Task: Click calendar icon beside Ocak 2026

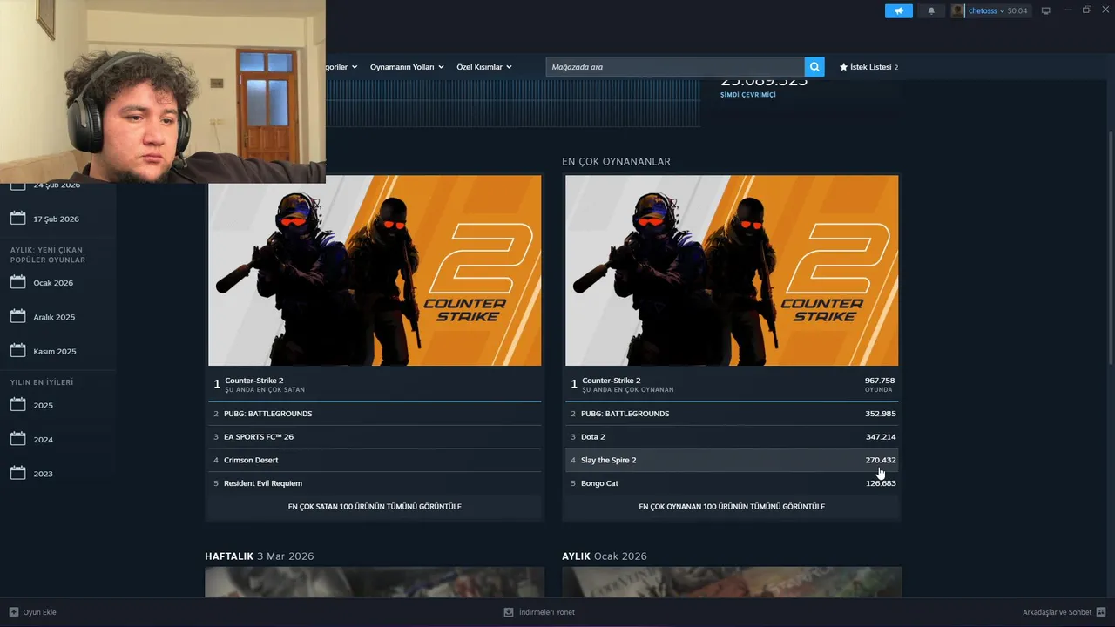Action: pyautogui.click(x=17, y=282)
